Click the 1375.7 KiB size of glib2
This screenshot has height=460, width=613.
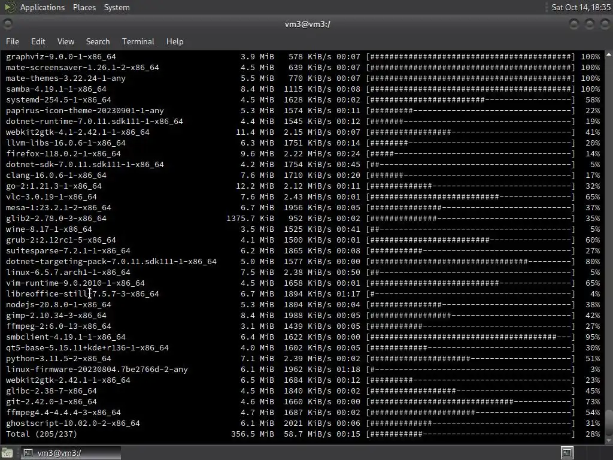[x=250, y=218]
